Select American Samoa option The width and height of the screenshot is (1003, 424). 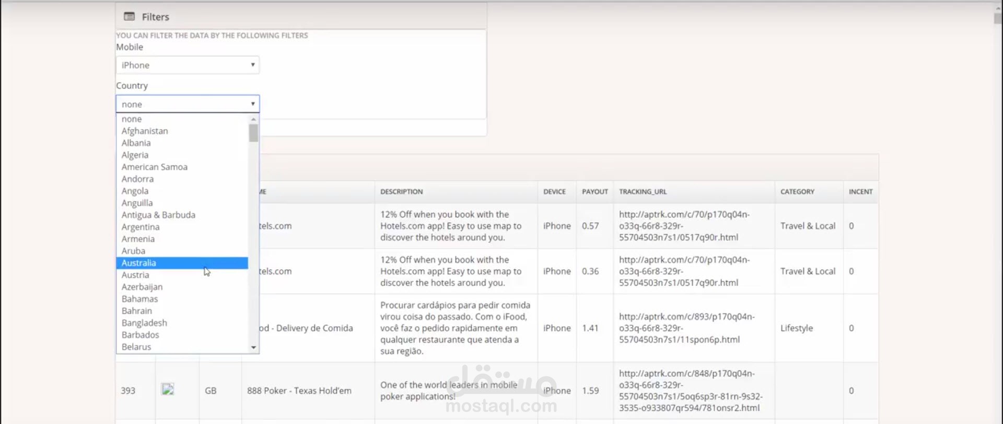pos(182,167)
